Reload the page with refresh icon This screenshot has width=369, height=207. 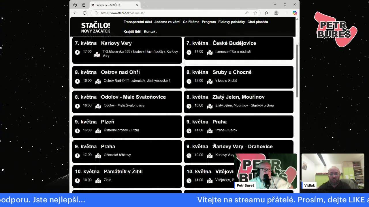85,13
